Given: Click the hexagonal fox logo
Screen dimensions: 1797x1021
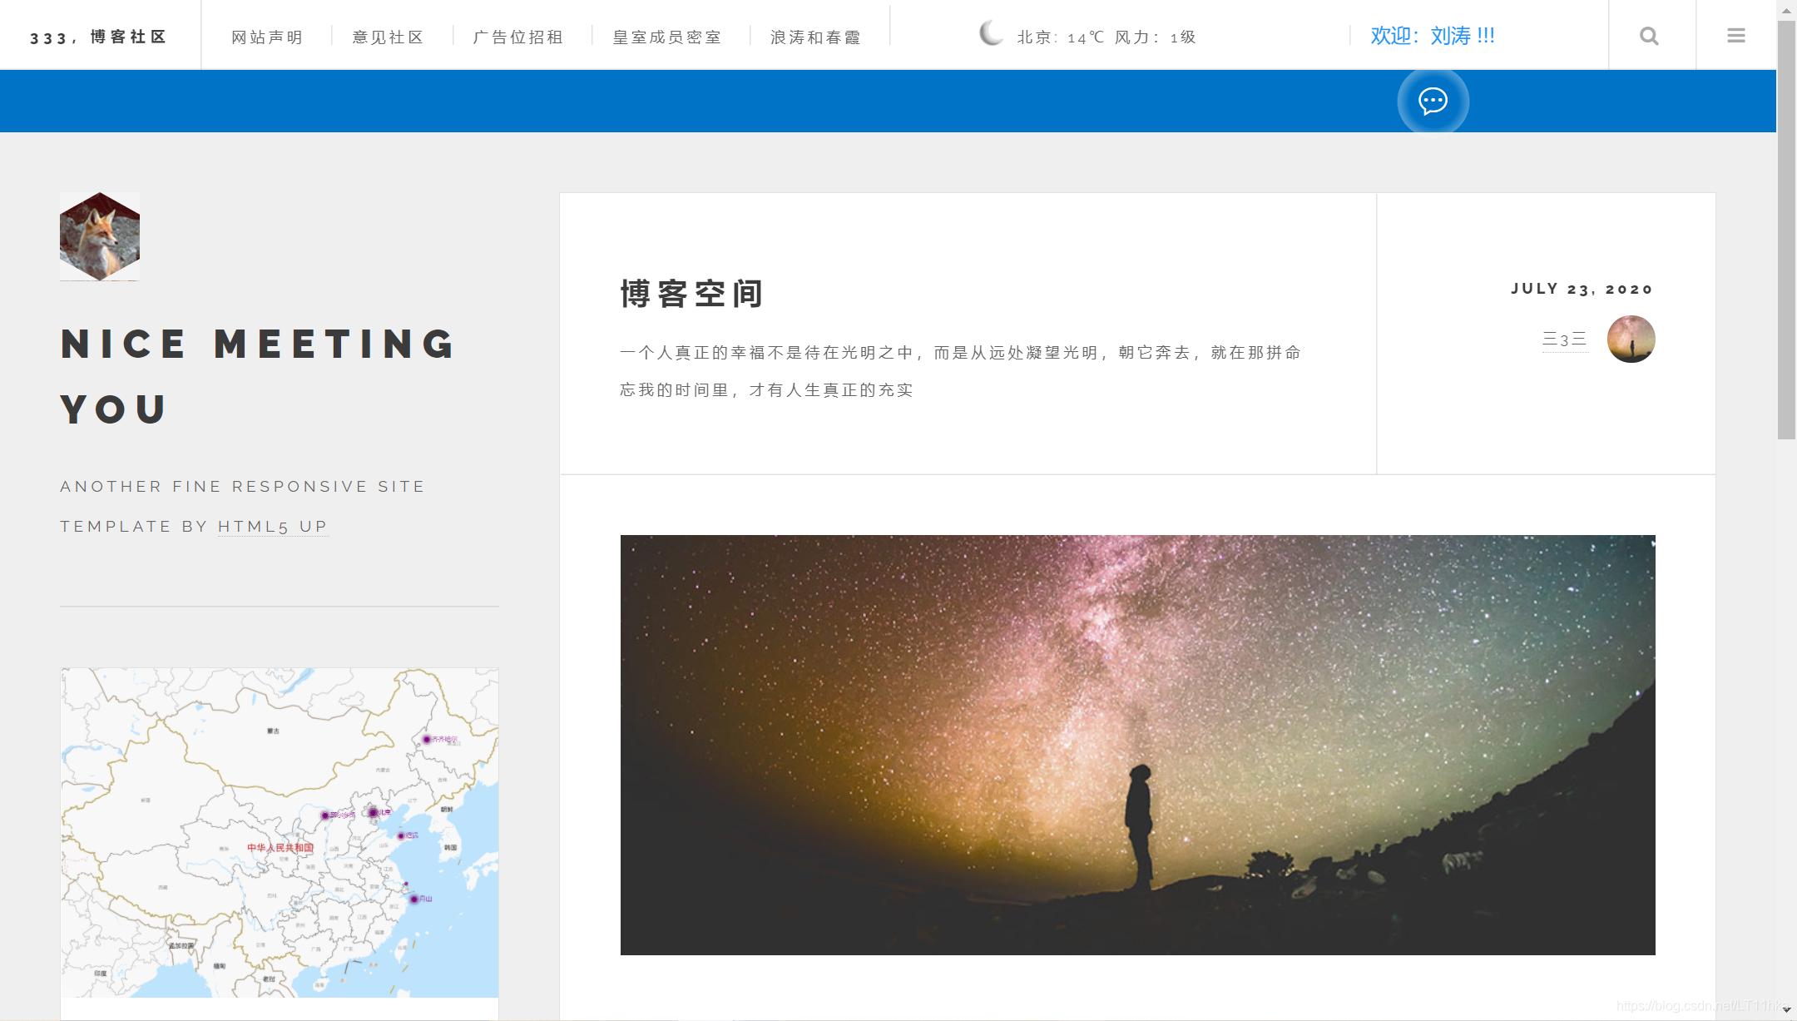Looking at the screenshot, I should [100, 236].
